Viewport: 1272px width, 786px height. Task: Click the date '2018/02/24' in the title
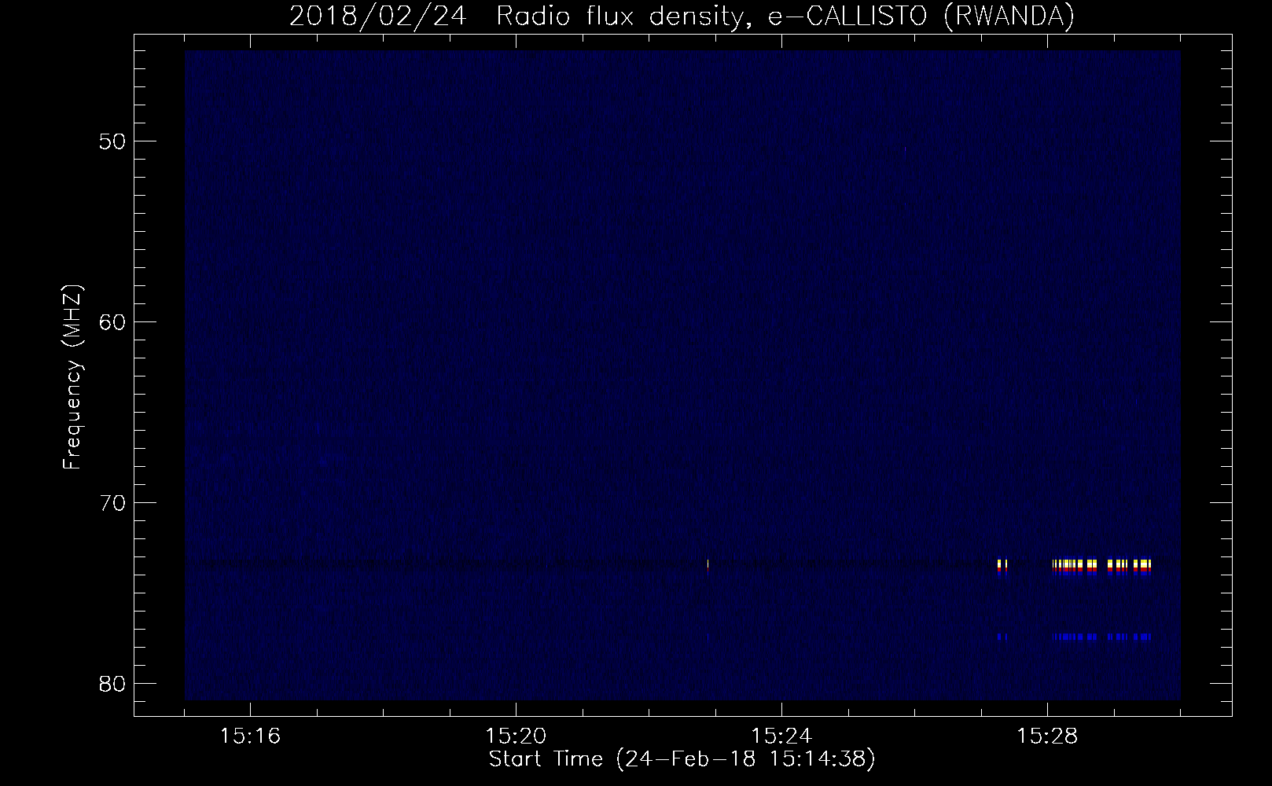coord(380,17)
